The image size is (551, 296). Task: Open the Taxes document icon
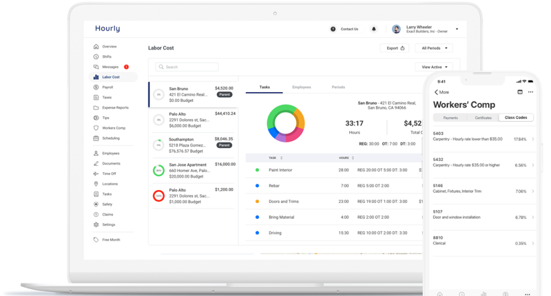(x=96, y=97)
